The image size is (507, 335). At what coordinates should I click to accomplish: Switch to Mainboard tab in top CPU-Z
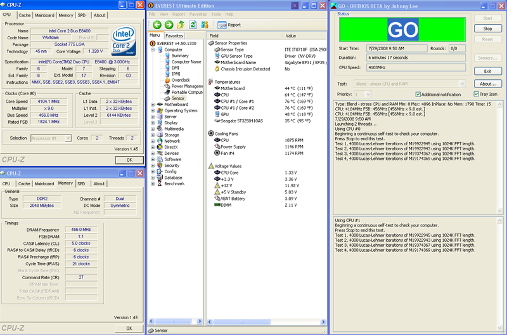coord(44,15)
